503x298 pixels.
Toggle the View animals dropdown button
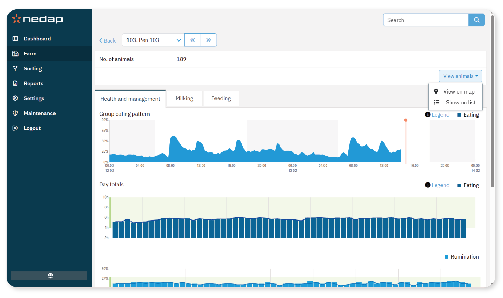[460, 76]
